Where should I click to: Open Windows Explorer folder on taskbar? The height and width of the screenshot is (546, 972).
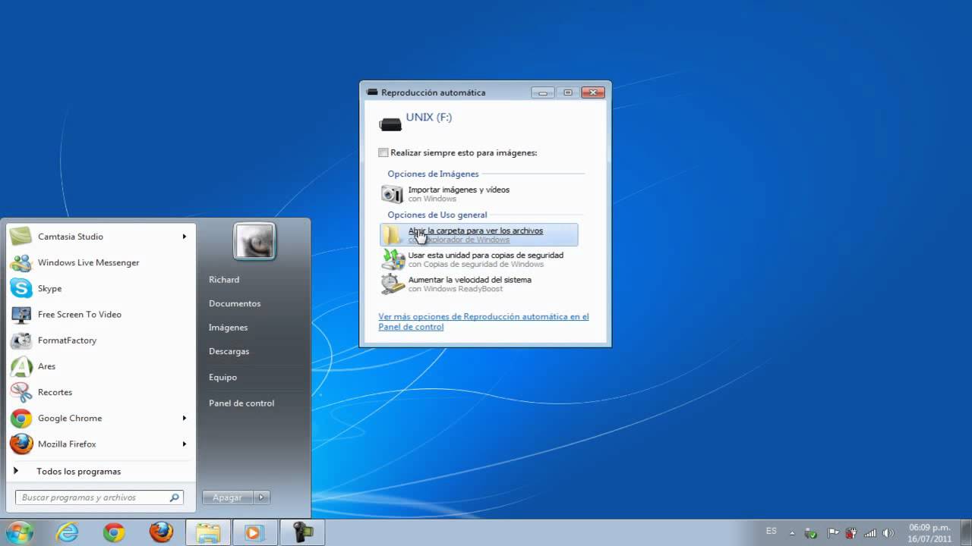(209, 533)
